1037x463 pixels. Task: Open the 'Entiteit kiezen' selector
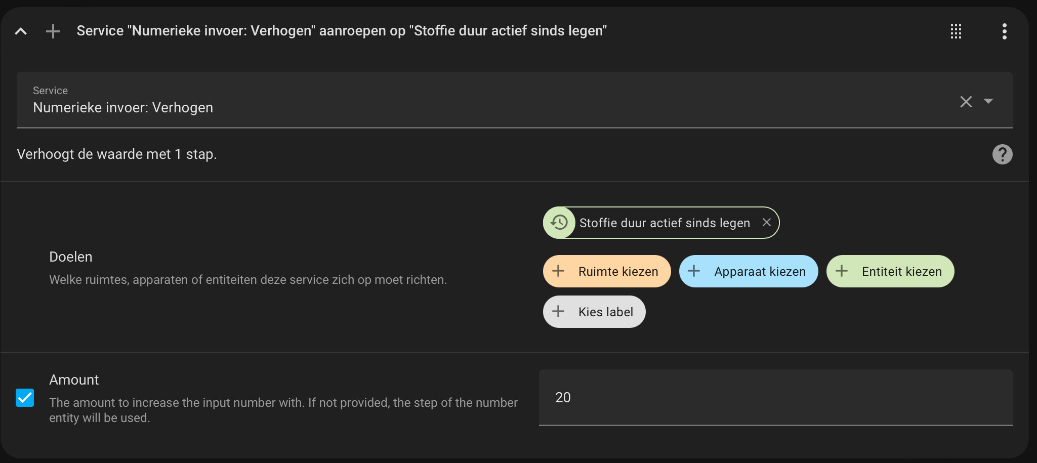click(890, 271)
